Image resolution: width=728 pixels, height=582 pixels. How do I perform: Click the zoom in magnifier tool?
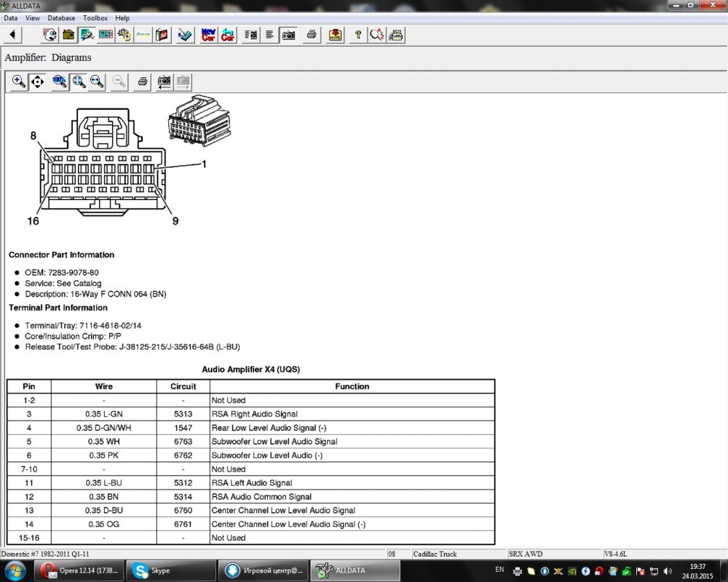(x=19, y=81)
